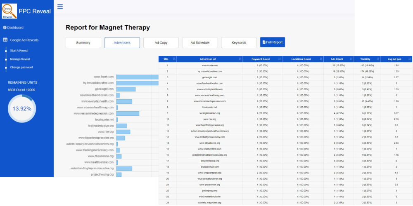The width and height of the screenshot is (413, 206).
Task: Expand the Google Ad Reveals section
Action: [x=24, y=40]
